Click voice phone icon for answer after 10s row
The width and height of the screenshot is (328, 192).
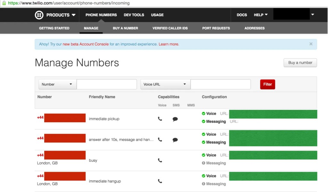pos(160,140)
